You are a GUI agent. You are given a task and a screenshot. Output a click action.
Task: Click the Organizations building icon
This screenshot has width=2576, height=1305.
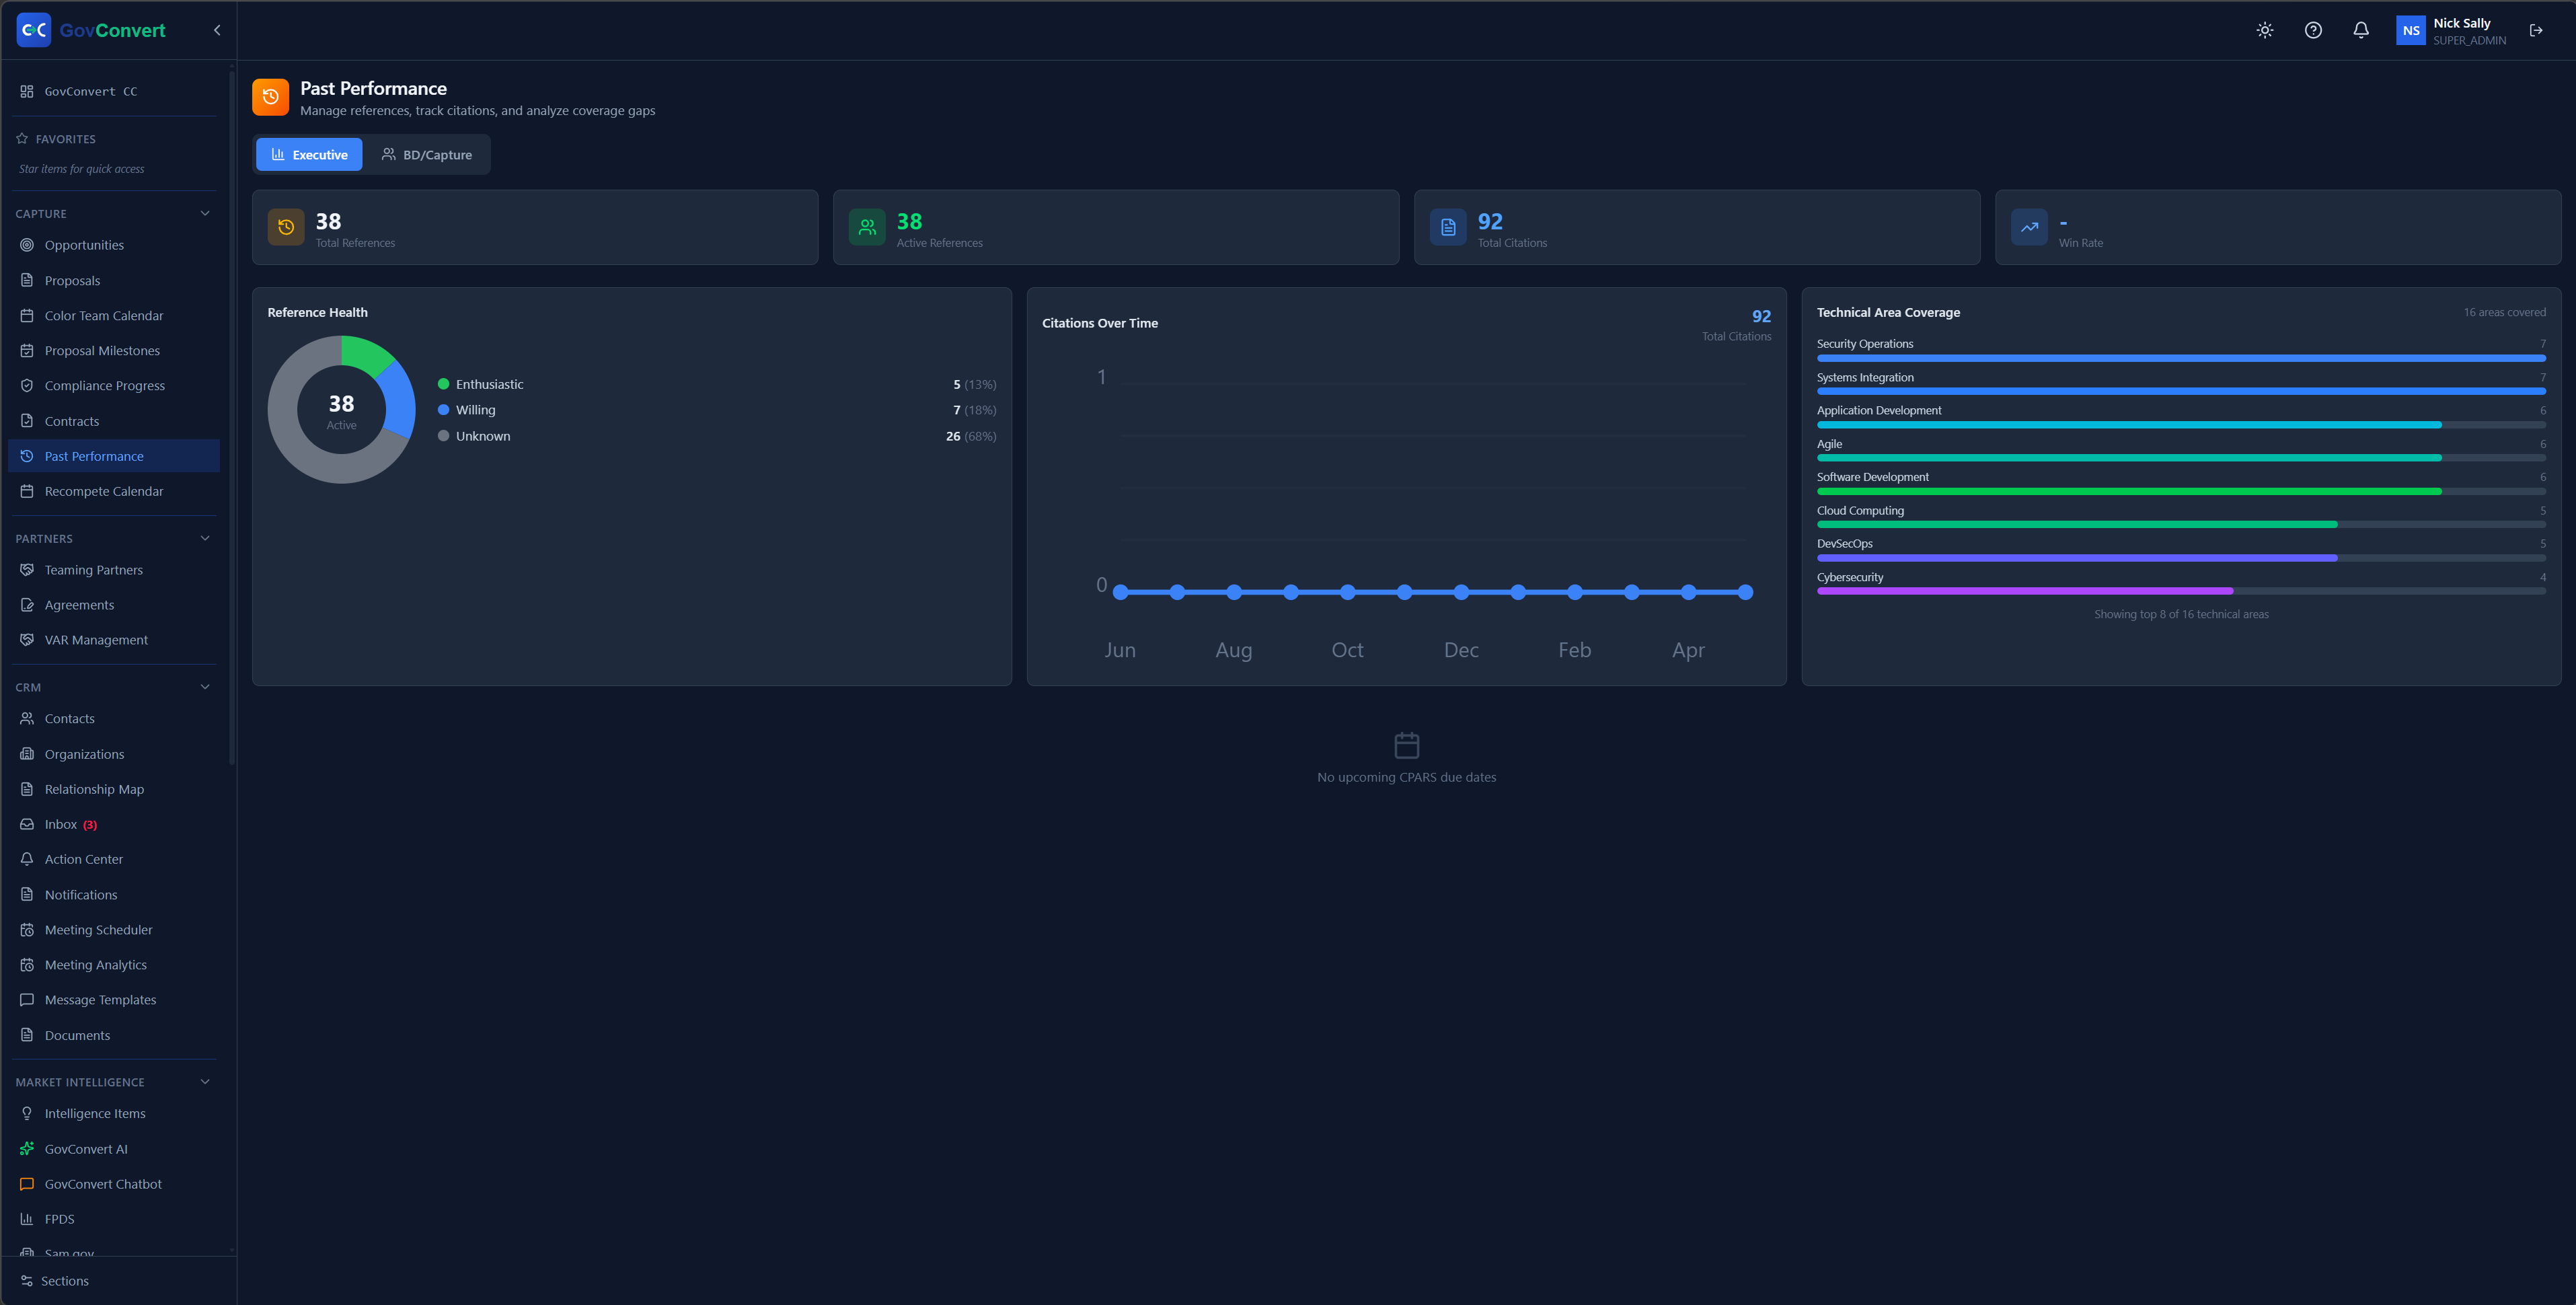point(27,754)
